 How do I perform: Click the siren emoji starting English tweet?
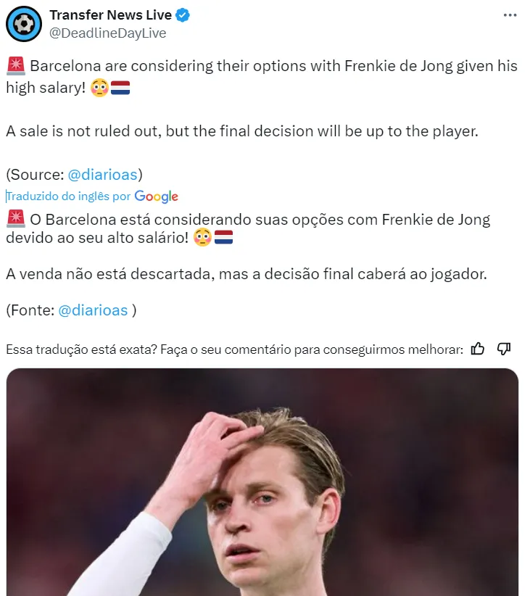[x=15, y=66]
